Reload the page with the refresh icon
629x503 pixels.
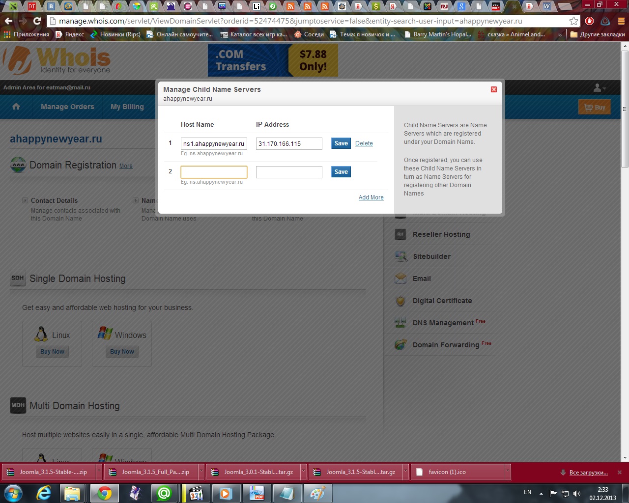pyautogui.click(x=37, y=21)
